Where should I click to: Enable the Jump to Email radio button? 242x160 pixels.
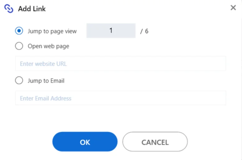pos(19,80)
